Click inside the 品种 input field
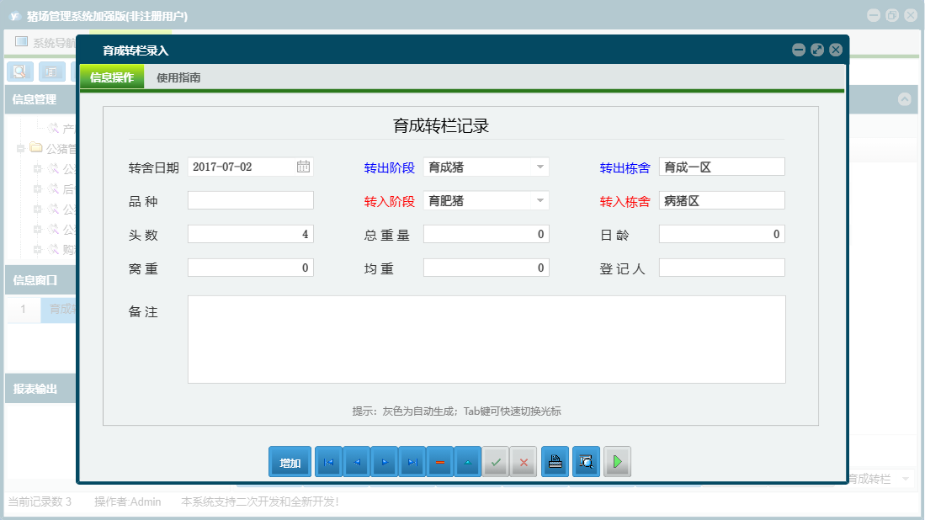Screen dimensions: 925x520 [250, 200]
